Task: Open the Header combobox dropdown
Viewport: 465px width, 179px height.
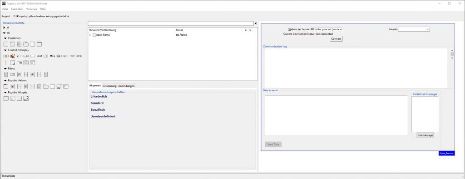Action: 428,29
